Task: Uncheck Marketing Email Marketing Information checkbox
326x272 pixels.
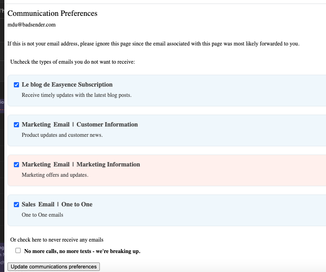Action: 17,164
